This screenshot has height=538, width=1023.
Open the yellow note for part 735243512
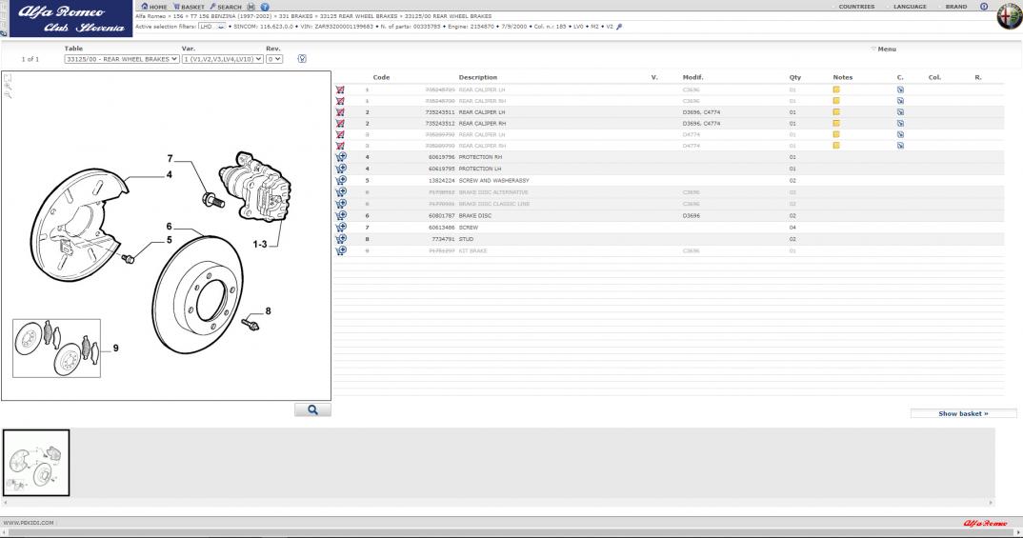(836, 123)
